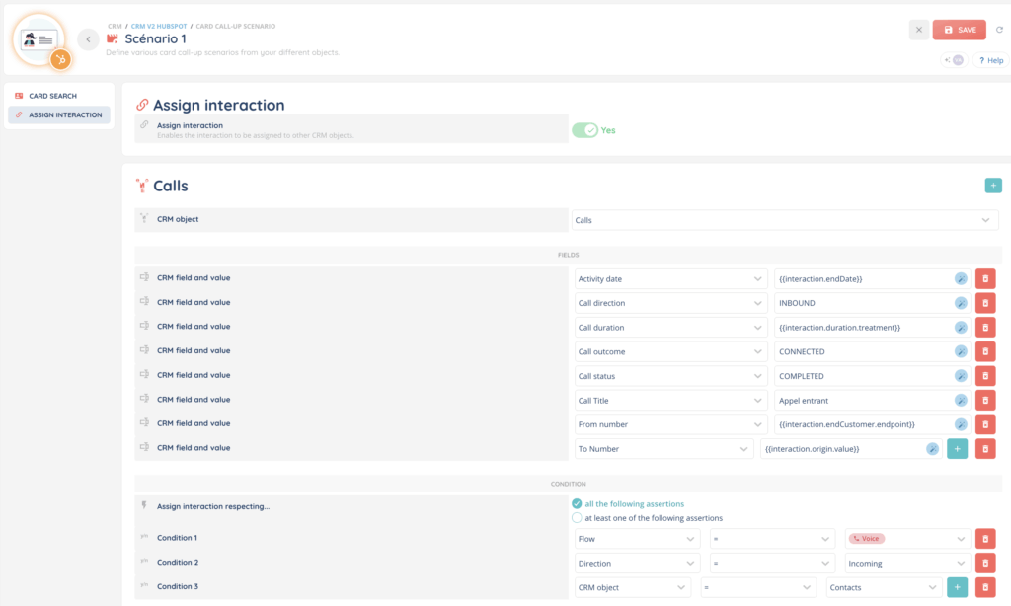
Task: Expand the CRM object Calls dropdown
Action: tap(786, 220)
